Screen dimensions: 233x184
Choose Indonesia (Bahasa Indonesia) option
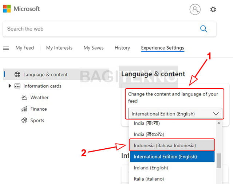(172, 145)
